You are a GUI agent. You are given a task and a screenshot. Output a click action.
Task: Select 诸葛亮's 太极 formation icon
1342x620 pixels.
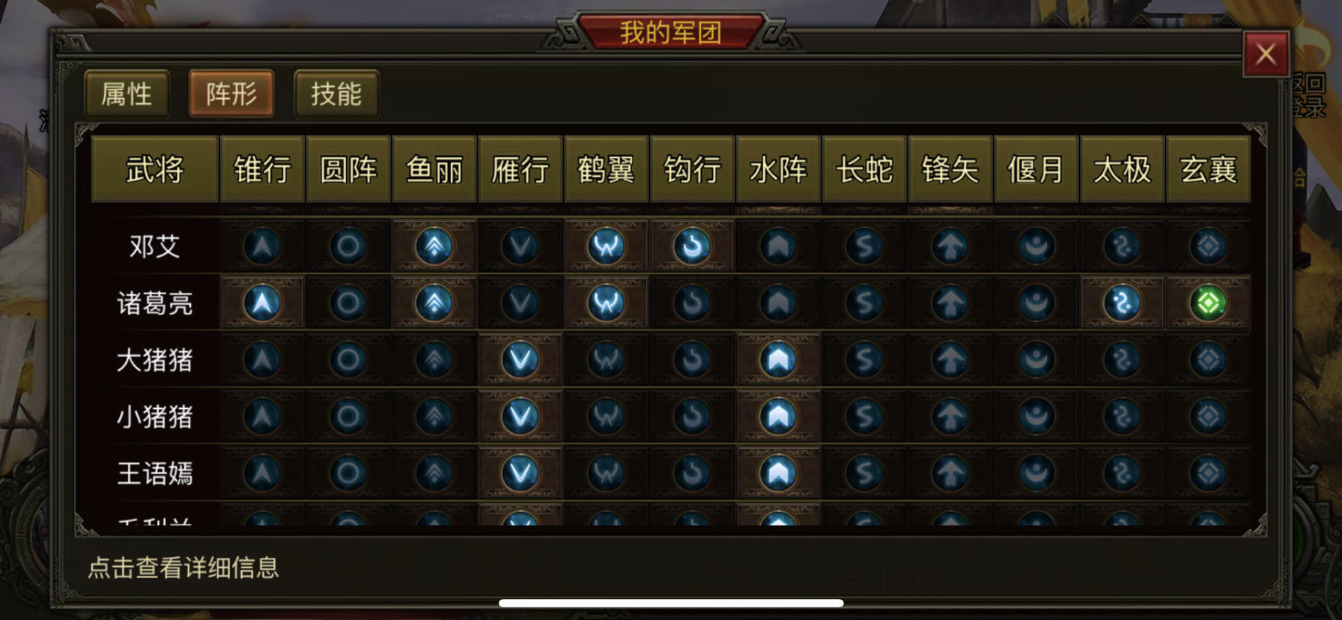coord(1123,303)
